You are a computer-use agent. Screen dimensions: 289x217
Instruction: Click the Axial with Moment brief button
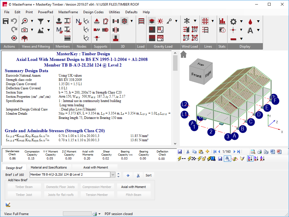(x=133, y=187)
